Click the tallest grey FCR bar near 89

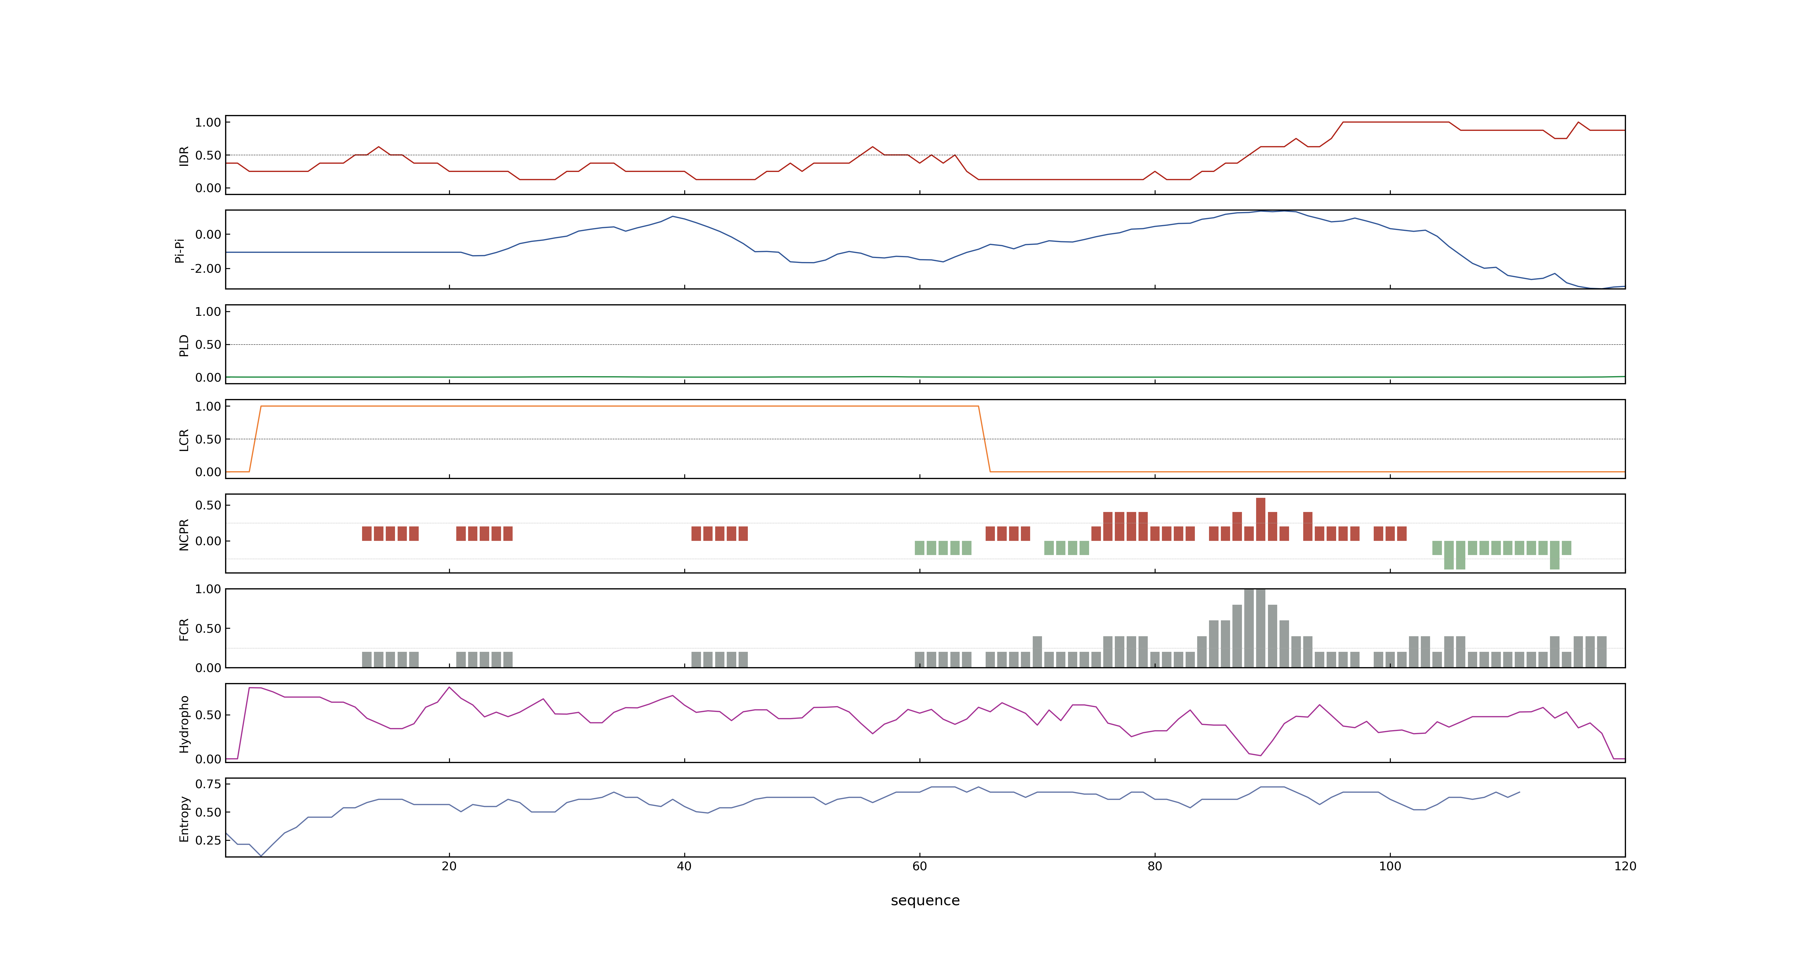click(x=1260, y=628)
